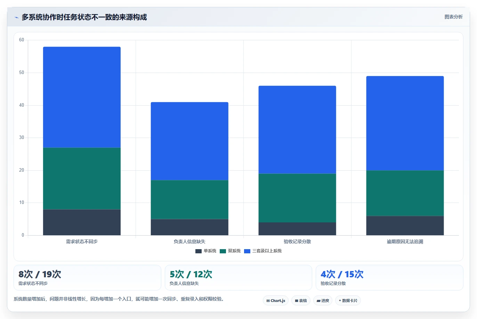This screenshot has height=319, width=477.
Task: Click y-axis tick label 10
Action: [22, 203]
